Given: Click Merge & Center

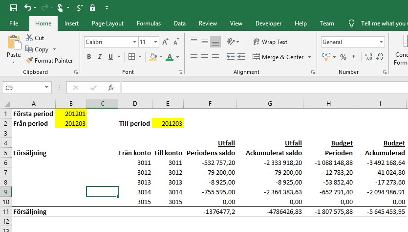Looking at the screenshot, I should [x=278, y=57].
